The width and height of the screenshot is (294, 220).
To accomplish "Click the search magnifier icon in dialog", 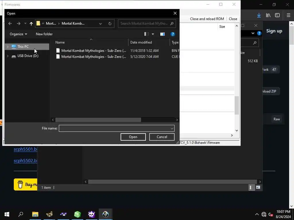I will 172,23.
